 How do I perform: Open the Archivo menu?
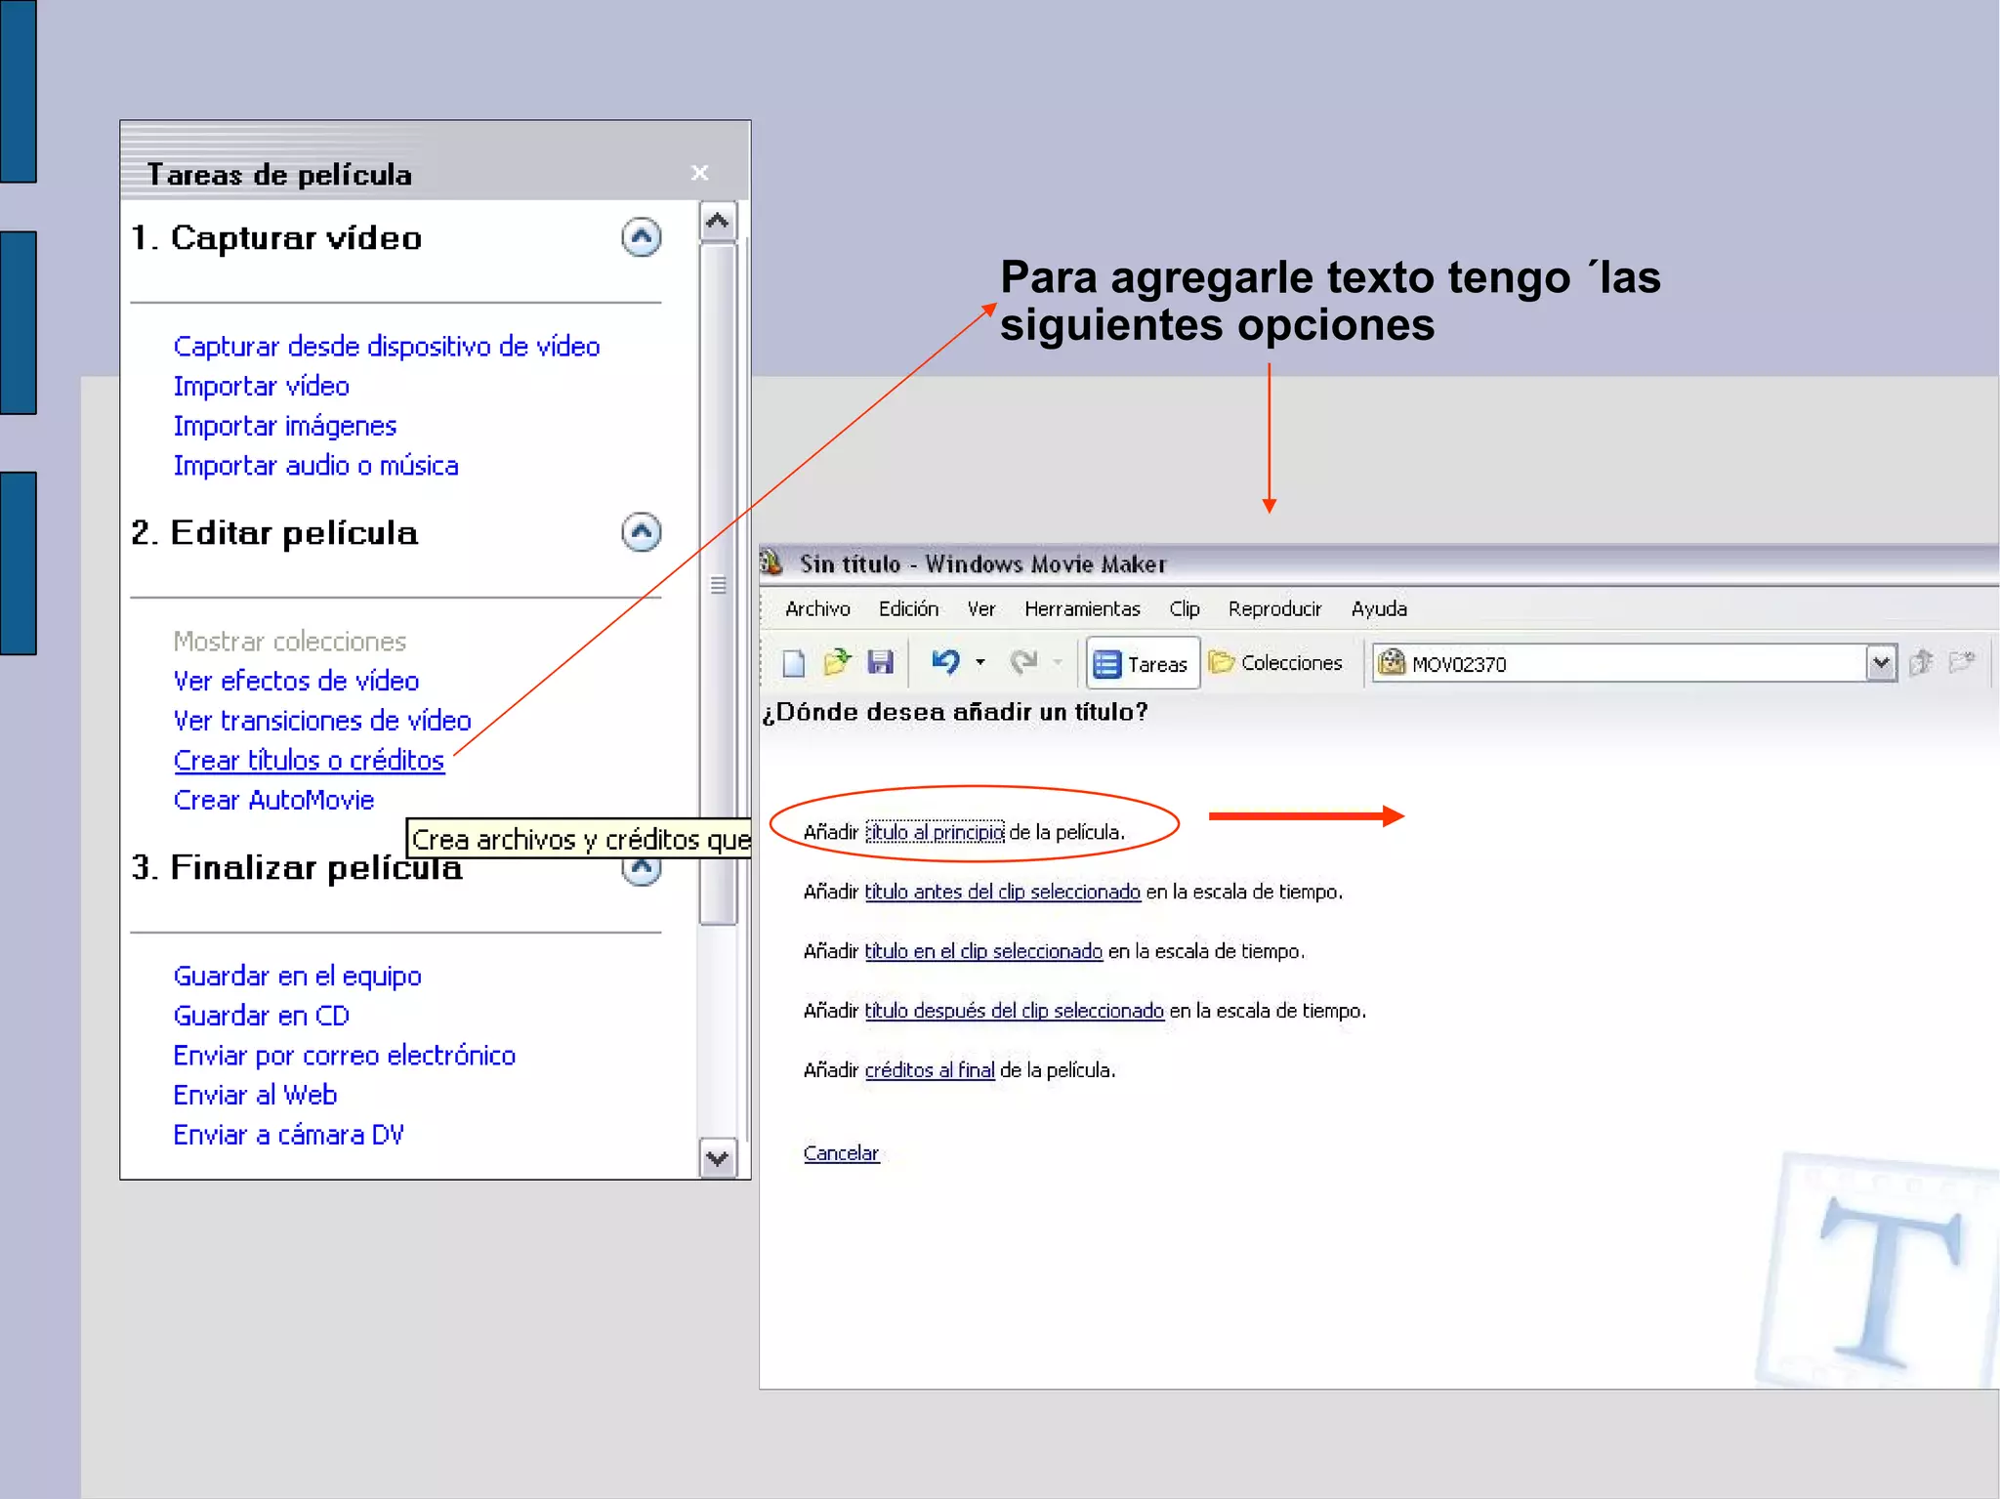pyautogui.click(x=817, y=609)
